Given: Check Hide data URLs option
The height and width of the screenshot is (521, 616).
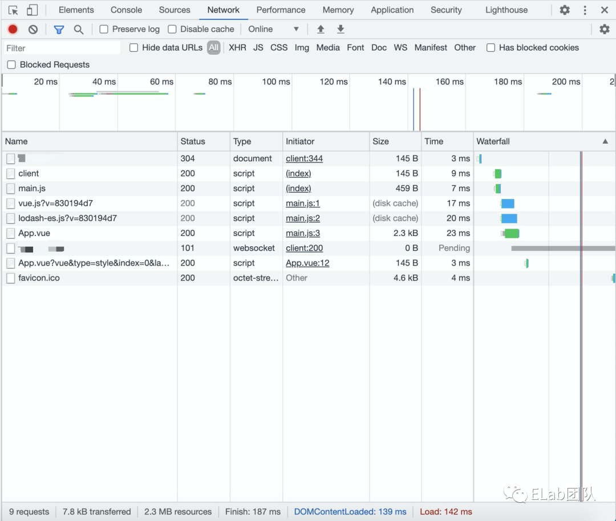Looking at the screenshot, I should click(x=133, y=47).
